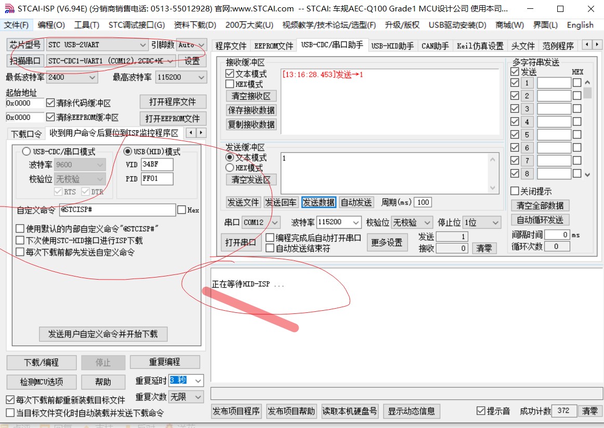Expand the scanned serial port dropdown
604x428 pixels.
[170, 61]
